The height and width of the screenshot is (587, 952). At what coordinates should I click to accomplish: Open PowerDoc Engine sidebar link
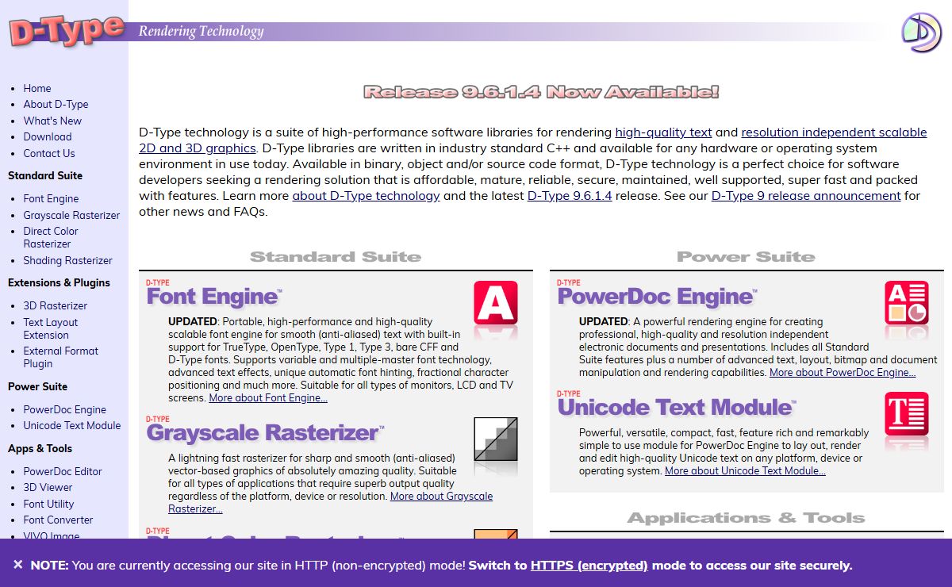pyautogui.click(x=64, y=409)
